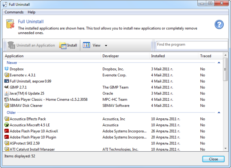Collapse the Newer group
Image resolution: width=231 pixels, height=168 pixels.
pos(219,63)
